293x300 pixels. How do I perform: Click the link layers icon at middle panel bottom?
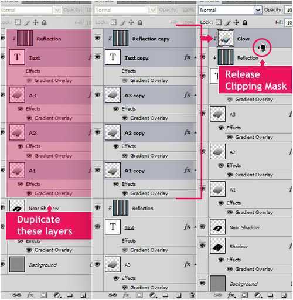[113, 295]
